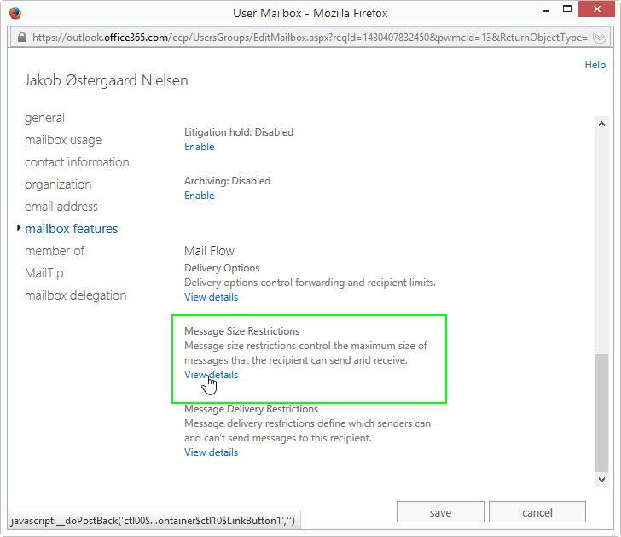Click the address bar URL field
The image size is (621, 537).
click(x=310, y=38)
